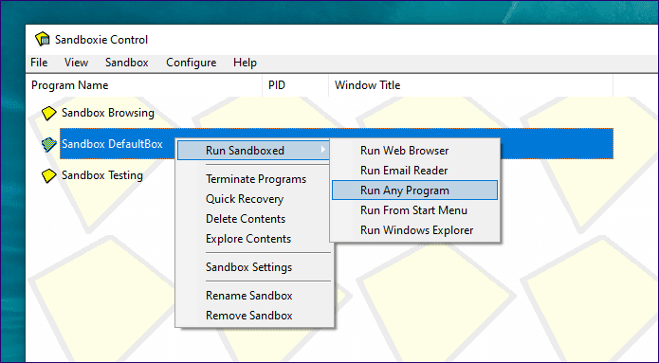Open the File menu
The image size is (659, 363).
[39, 63]
